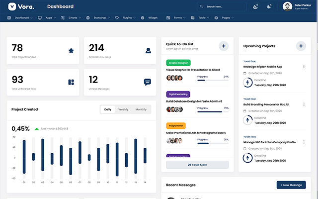Switch chart to Weekly view
The width and height of the screenshot is (318, 199).
pyautogui.click(x=123, y=109)
